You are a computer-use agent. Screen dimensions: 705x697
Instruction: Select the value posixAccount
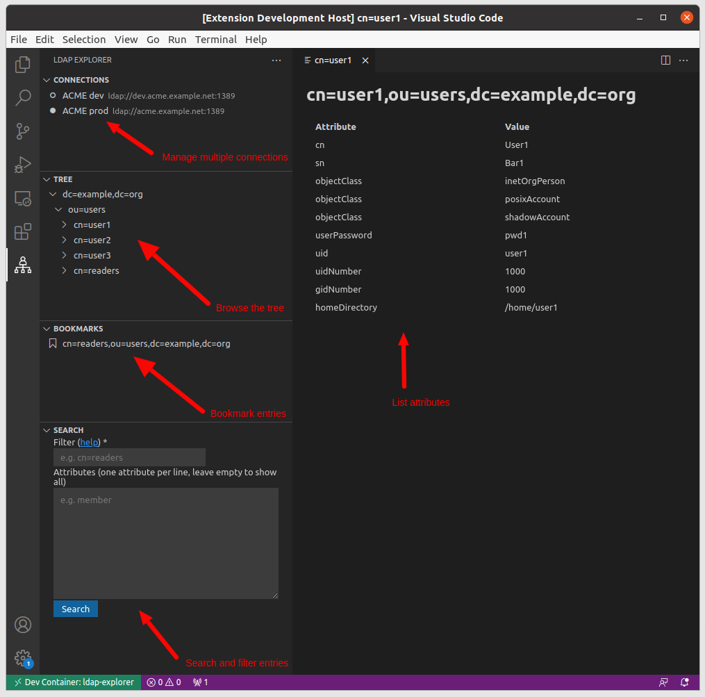pyautogui.click(x=532, y=199)
